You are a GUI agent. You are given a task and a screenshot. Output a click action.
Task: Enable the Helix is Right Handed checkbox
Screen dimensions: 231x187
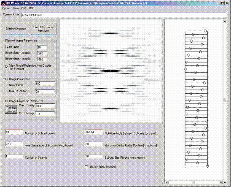click(x=86, y=167)
